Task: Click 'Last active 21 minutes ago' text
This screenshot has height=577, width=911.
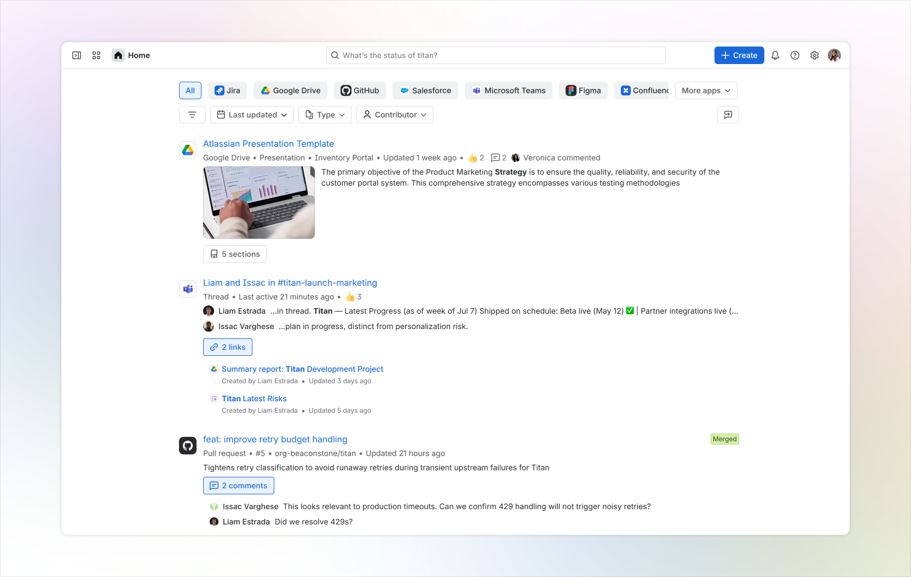Action: pyautogui.click(x=286, y=297)
